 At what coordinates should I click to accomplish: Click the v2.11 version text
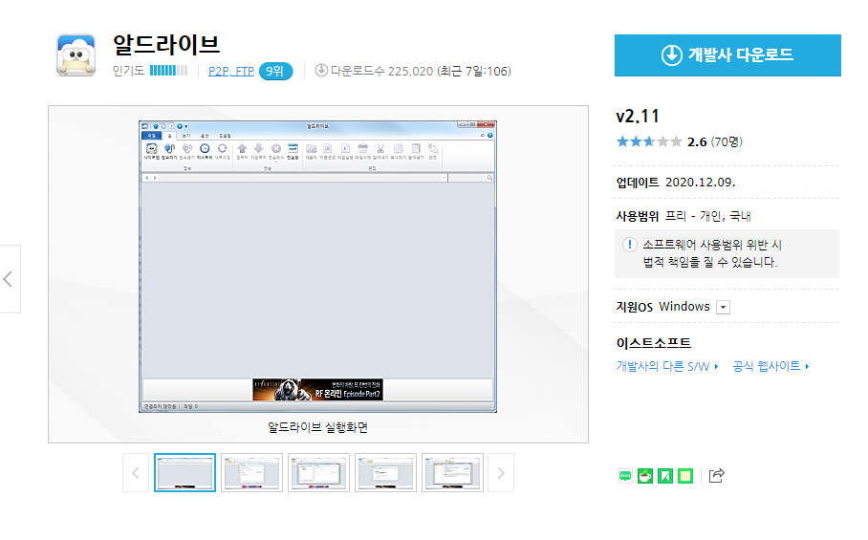[x=638, y=117]
